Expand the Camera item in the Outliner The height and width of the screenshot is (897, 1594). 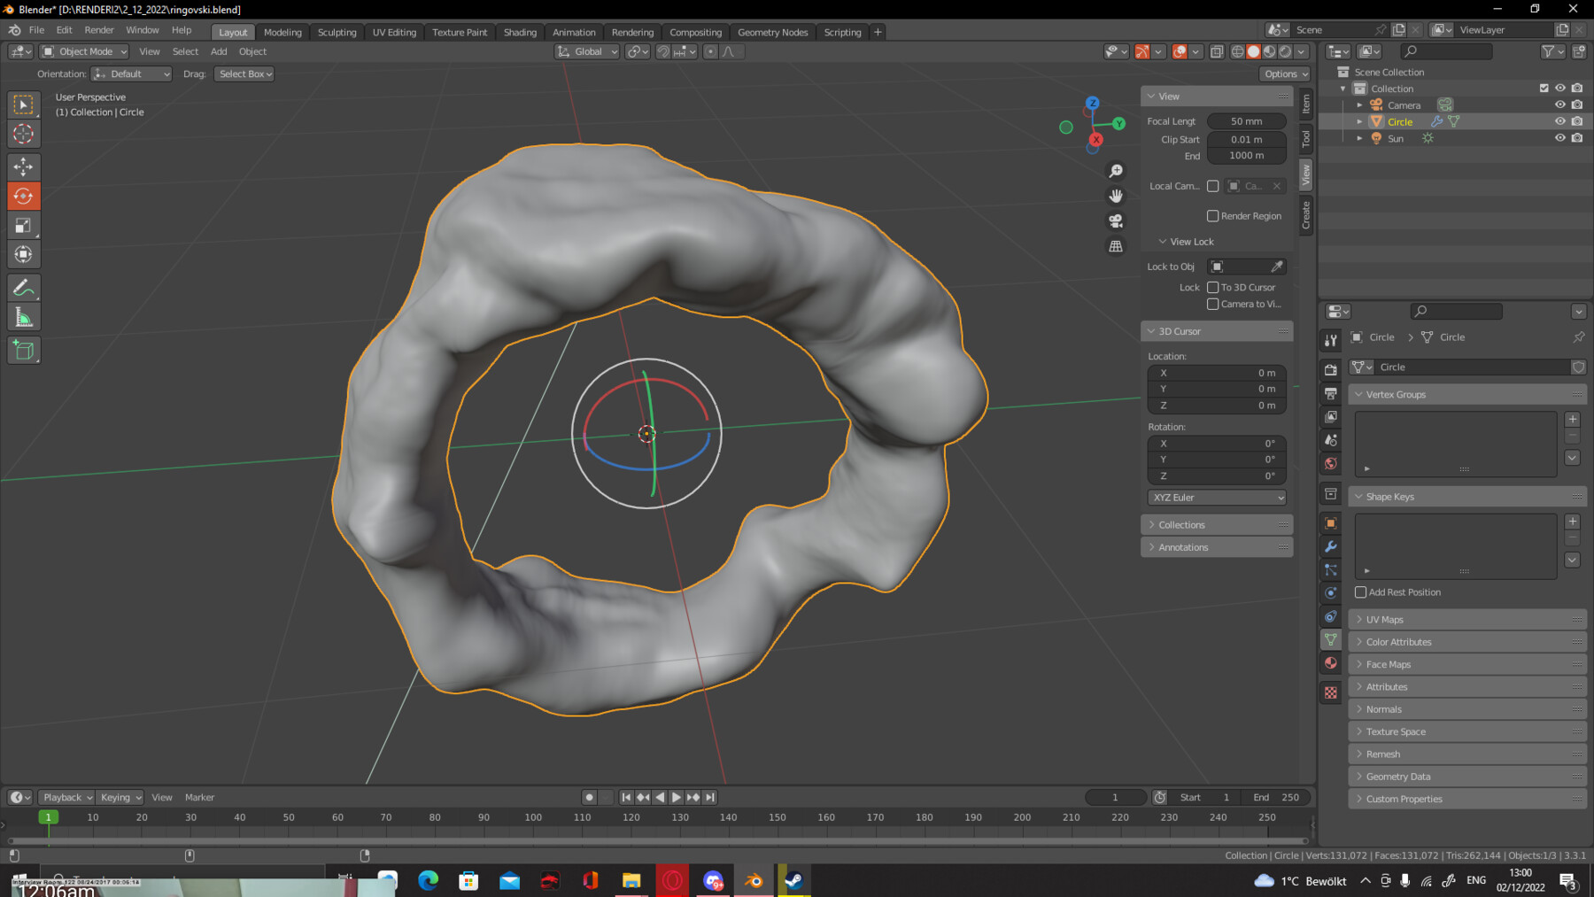[1360, 104]
